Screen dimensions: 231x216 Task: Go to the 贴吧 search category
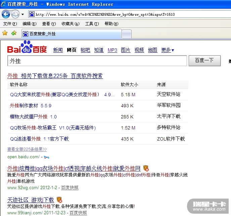tap(85, 50)
